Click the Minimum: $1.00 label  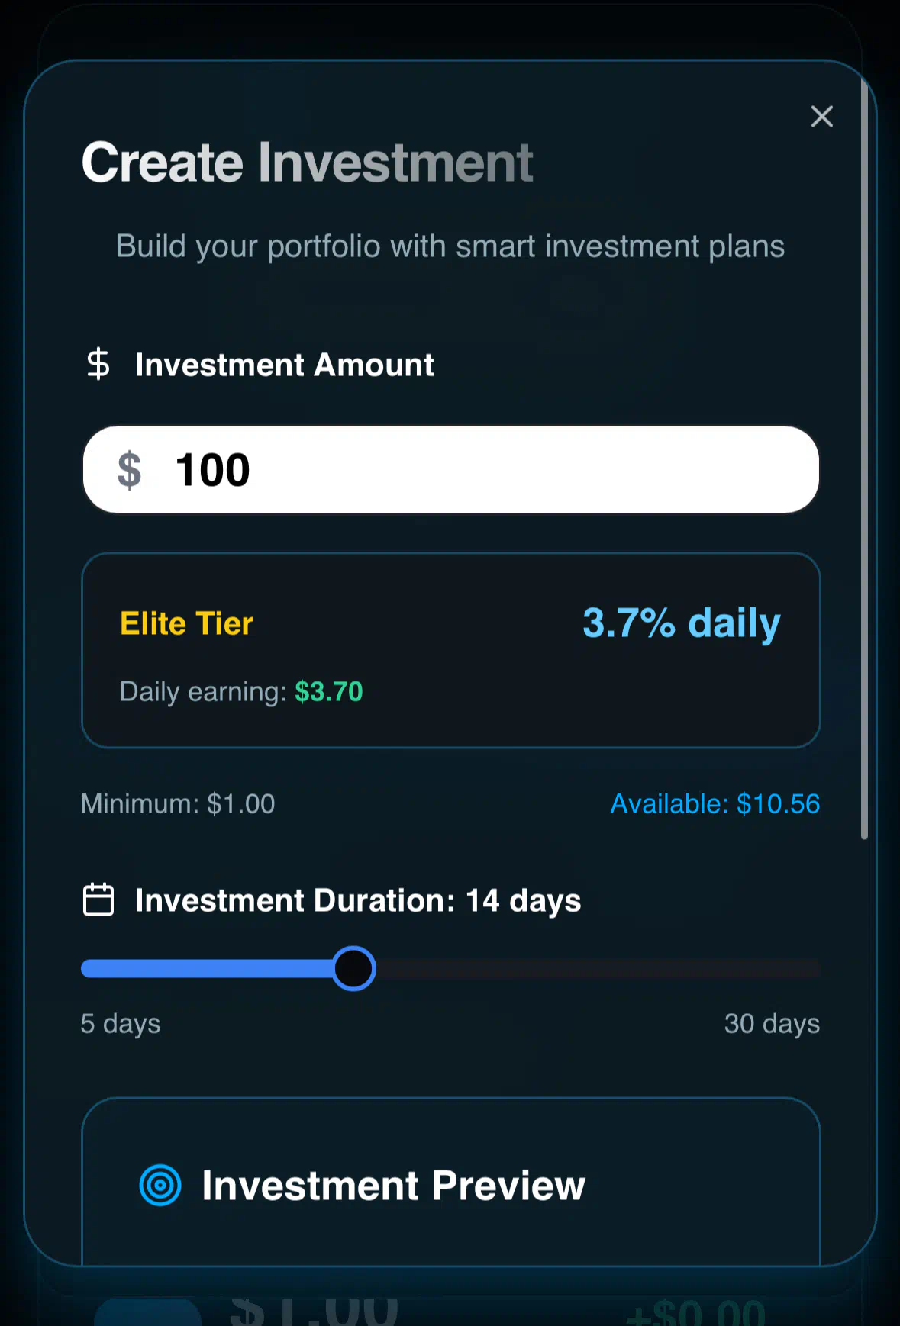tap(178, 803)
